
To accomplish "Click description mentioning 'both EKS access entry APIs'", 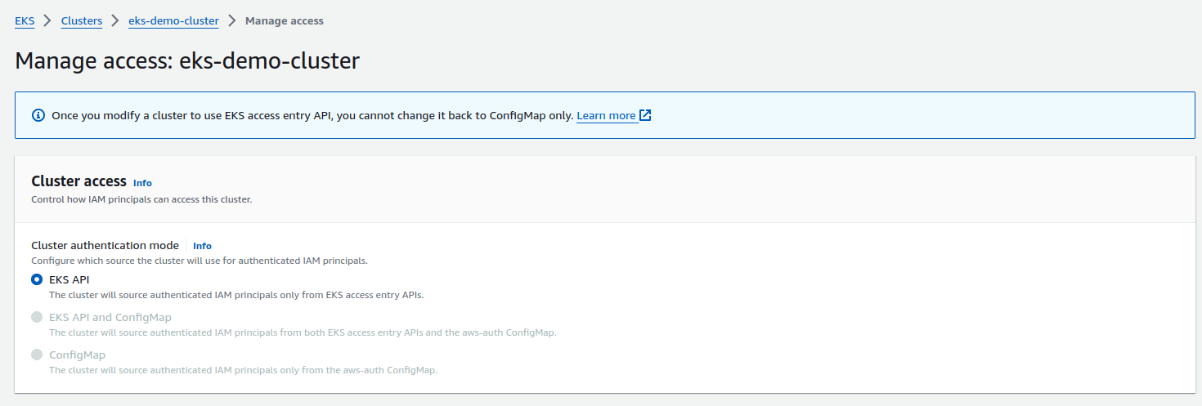I will [x=303, y=332].
